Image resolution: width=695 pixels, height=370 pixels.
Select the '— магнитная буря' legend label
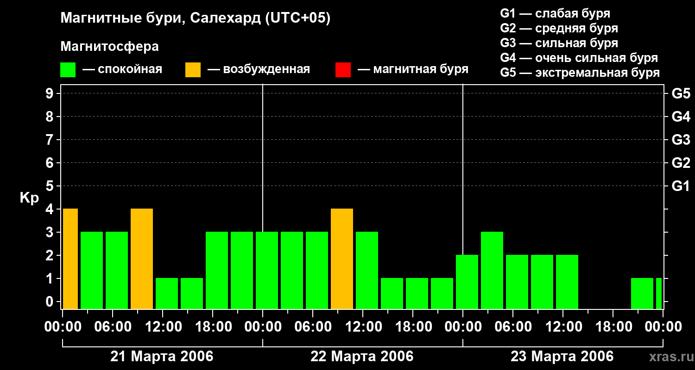click(x=413, y=69)
